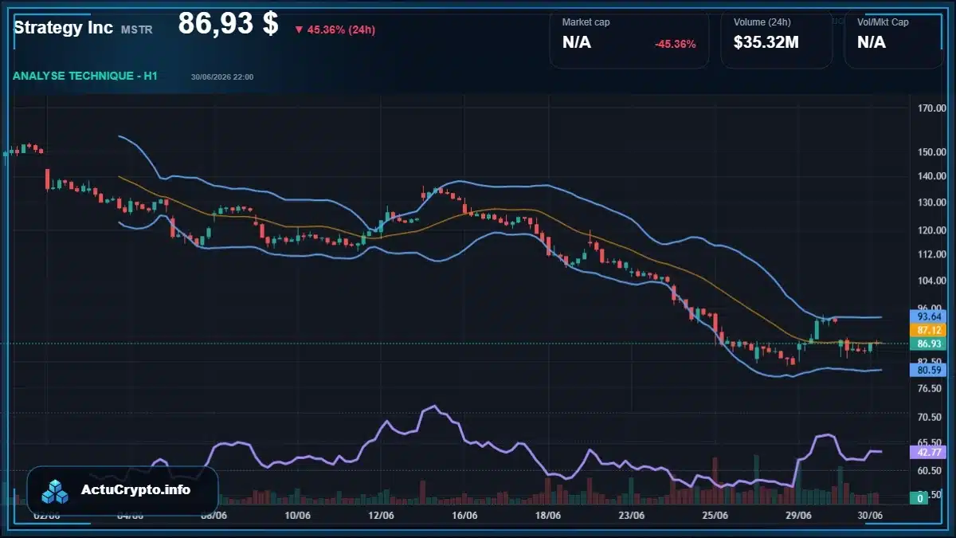Click the 120.00 price axis label
The image size is (956, 538).
pyautogui.click(x=931, y=230)
